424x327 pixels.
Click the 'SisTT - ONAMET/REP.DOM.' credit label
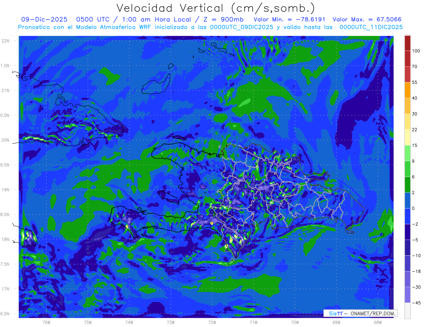pyautogui.click(x=360, y=313)
